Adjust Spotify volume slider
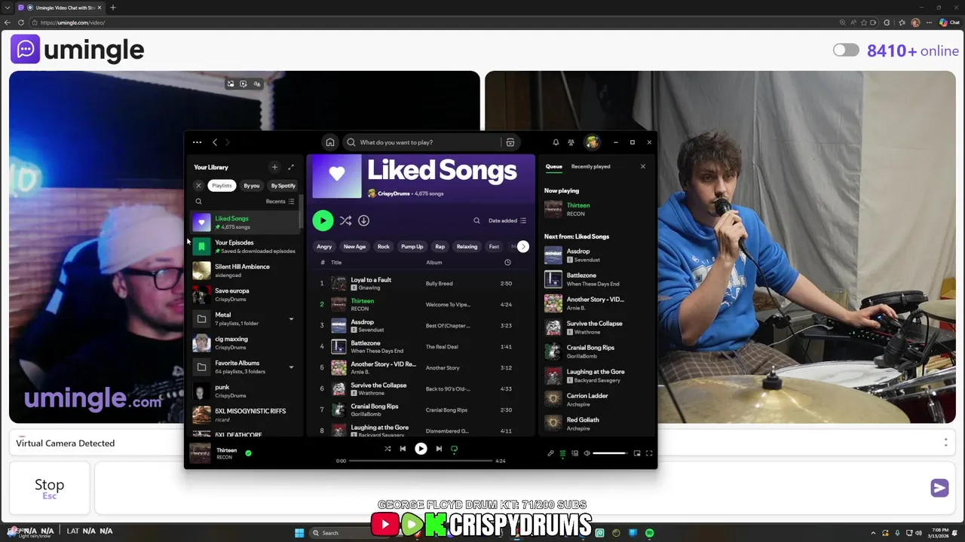Image resolution: width=965 pixels, height=542 pixels. pos(610,453)
